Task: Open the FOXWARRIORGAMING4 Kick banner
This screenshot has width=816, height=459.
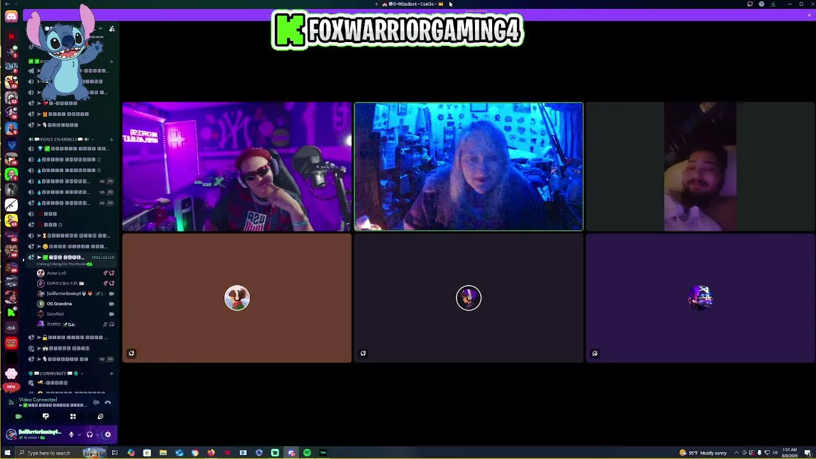Action: coord(398,30)
